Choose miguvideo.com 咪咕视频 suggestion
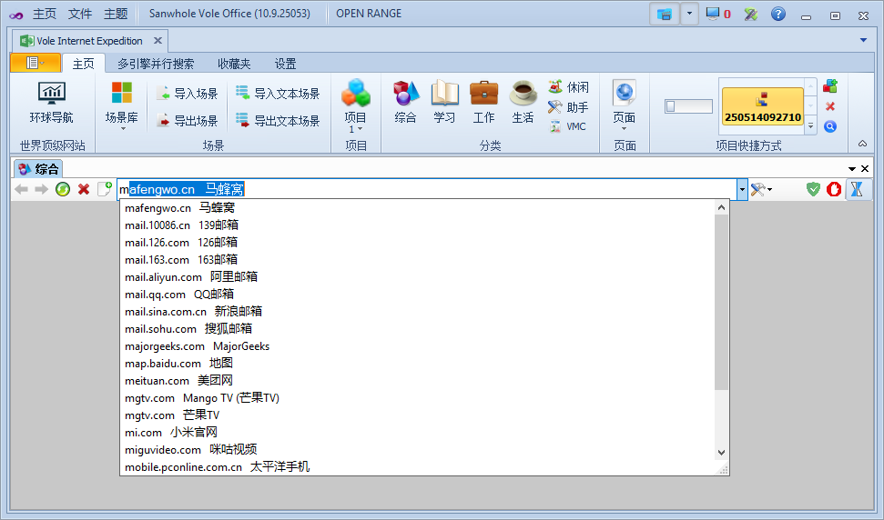 tap(417, 450)
